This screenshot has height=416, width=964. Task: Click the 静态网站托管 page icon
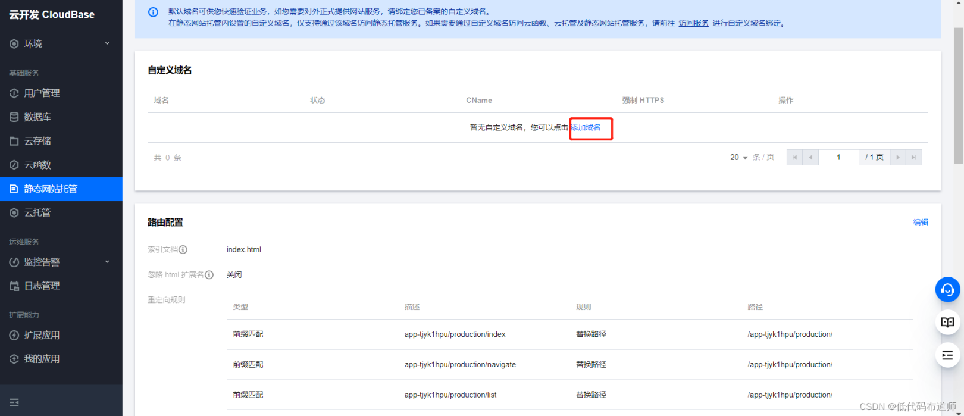pyautogui.click(x=14, y=189)
